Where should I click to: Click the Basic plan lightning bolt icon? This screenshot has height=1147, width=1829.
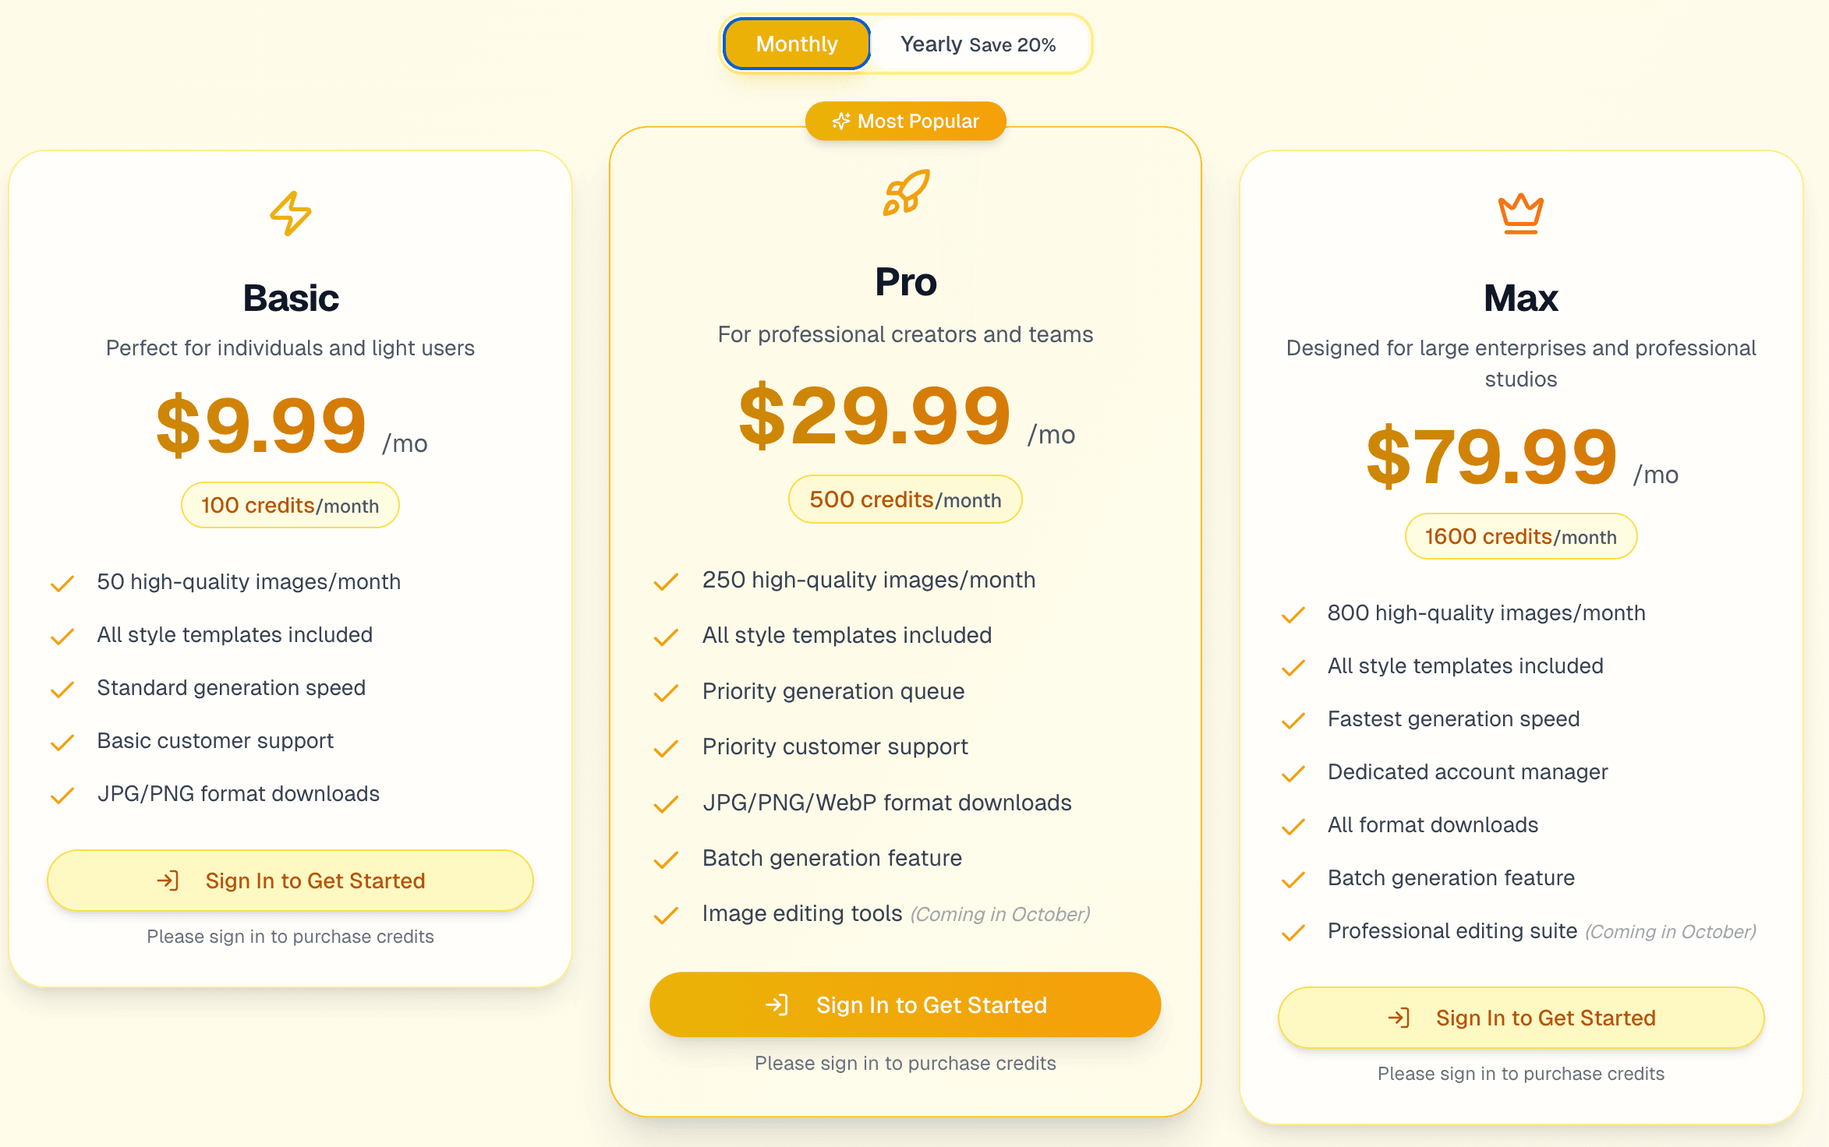tap(291, 213)
